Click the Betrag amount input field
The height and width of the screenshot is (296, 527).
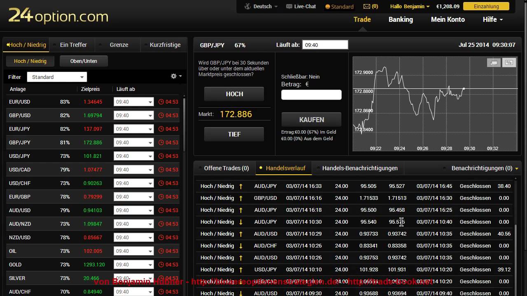click(x=311, y=95)
